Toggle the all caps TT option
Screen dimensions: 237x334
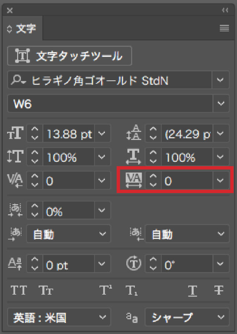pos(19,291)
